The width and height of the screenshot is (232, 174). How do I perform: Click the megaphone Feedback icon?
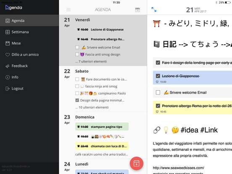pyautogui.click(x=8, y=66)
